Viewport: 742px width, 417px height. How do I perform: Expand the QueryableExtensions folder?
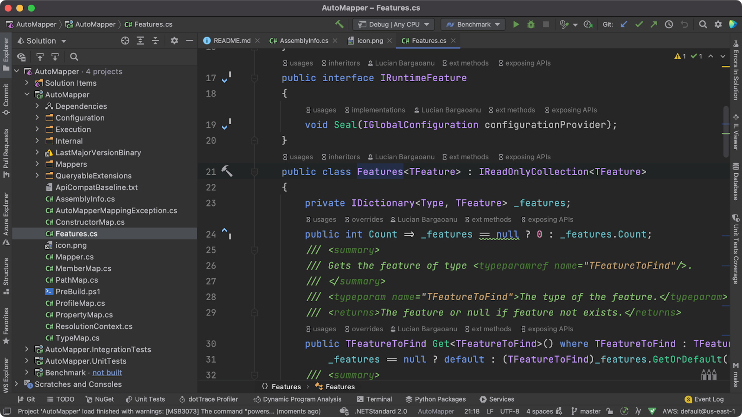coord(37,176)
